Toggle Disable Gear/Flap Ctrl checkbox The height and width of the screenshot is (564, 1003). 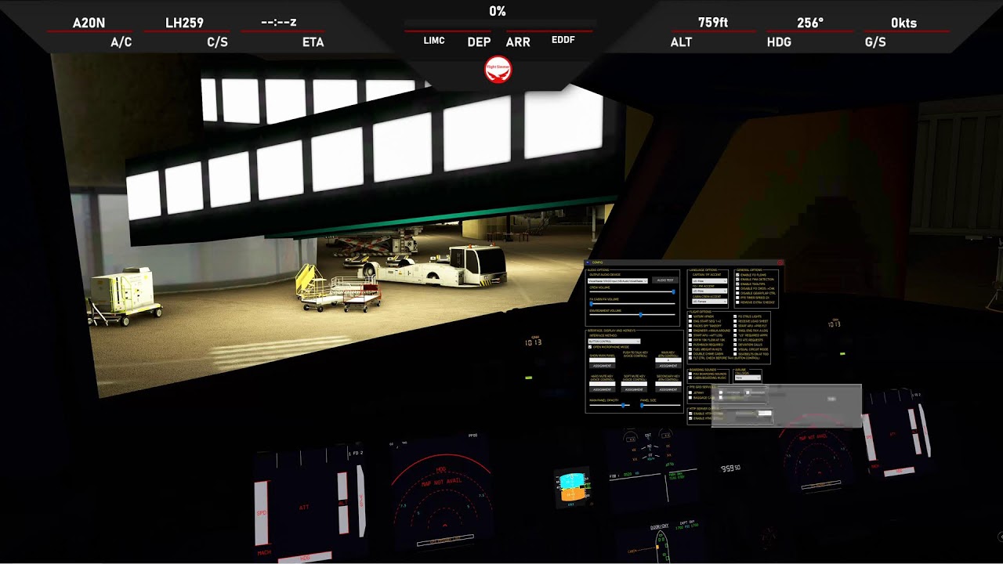pyautogui.click(x=737, y=293)
